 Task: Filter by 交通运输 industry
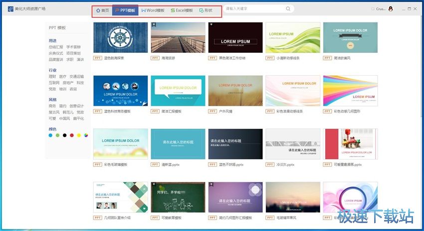click(x=77, y=76)
